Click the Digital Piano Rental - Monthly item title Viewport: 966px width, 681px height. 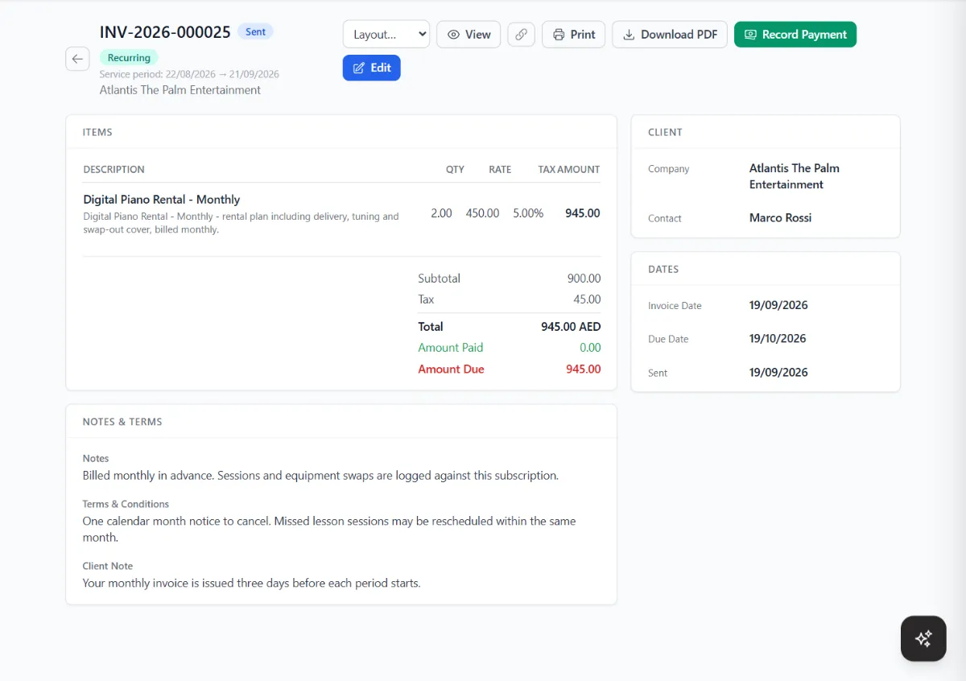pos(162,200)
